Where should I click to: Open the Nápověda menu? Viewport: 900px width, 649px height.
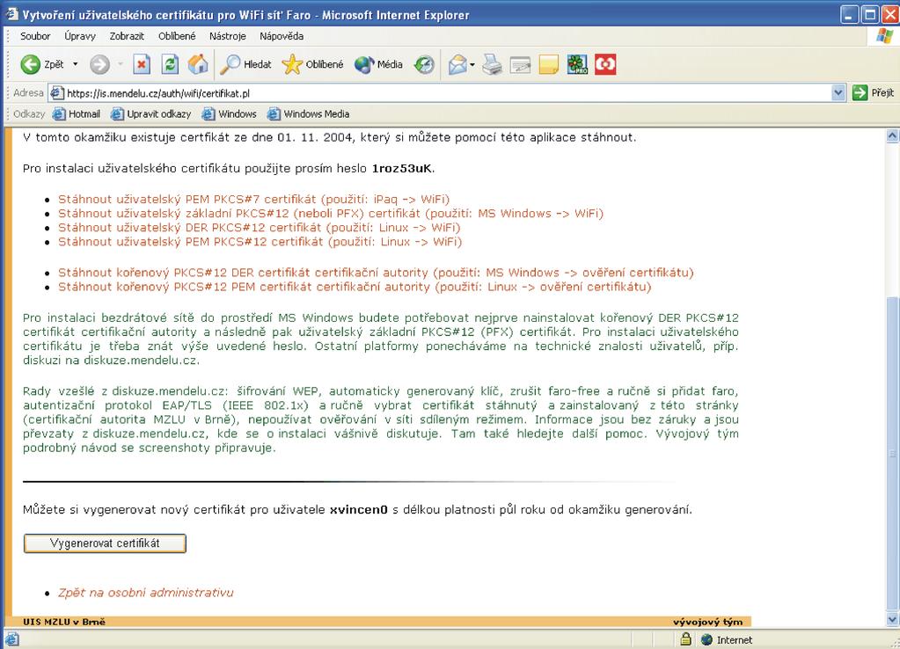tap(282, 36)
